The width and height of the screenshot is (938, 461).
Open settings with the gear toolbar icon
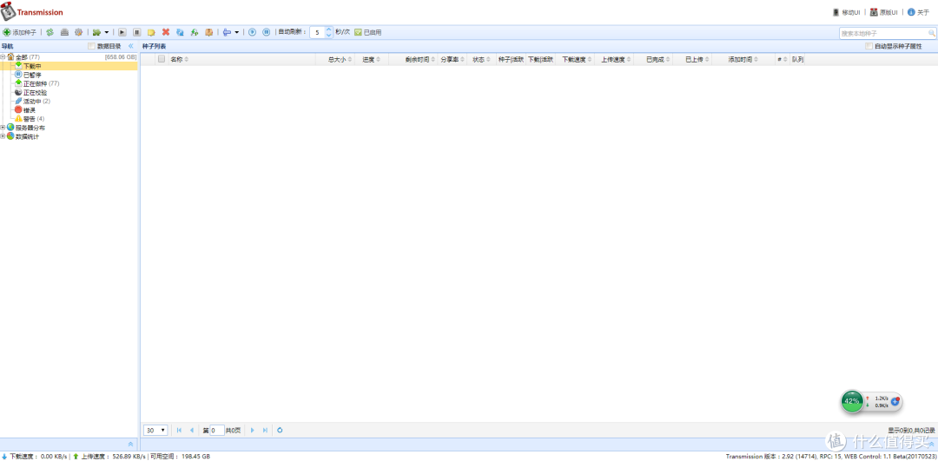click(78, 32)
